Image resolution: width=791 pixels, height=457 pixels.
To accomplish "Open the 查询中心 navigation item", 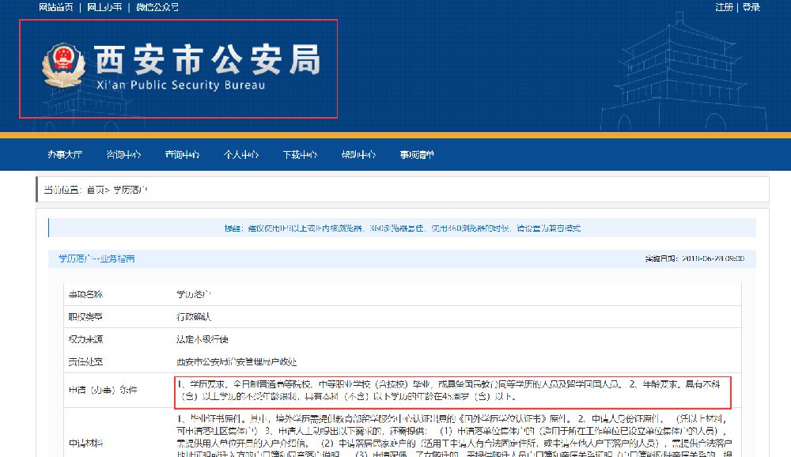I will (x=182, y=154).
